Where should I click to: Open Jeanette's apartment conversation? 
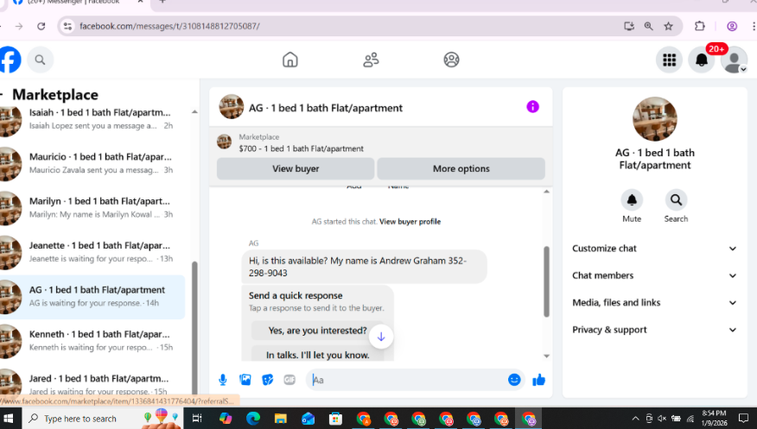point(92,252)
